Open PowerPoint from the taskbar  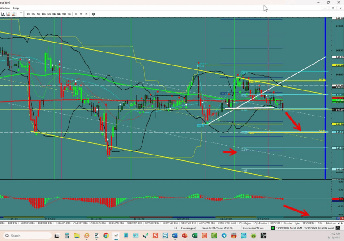click(185, 236)
